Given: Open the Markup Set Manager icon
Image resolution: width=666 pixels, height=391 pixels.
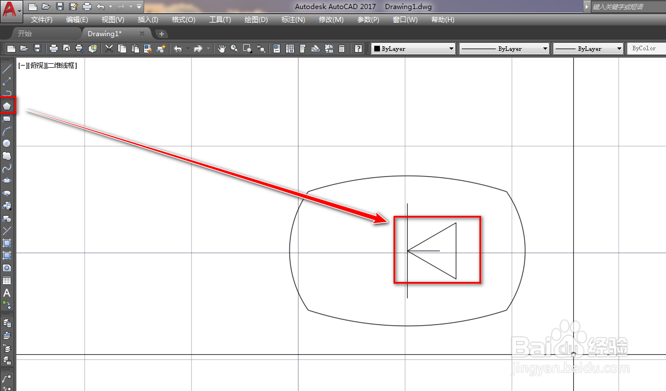Looking at the screenshot, I should [x=328, y=49].
